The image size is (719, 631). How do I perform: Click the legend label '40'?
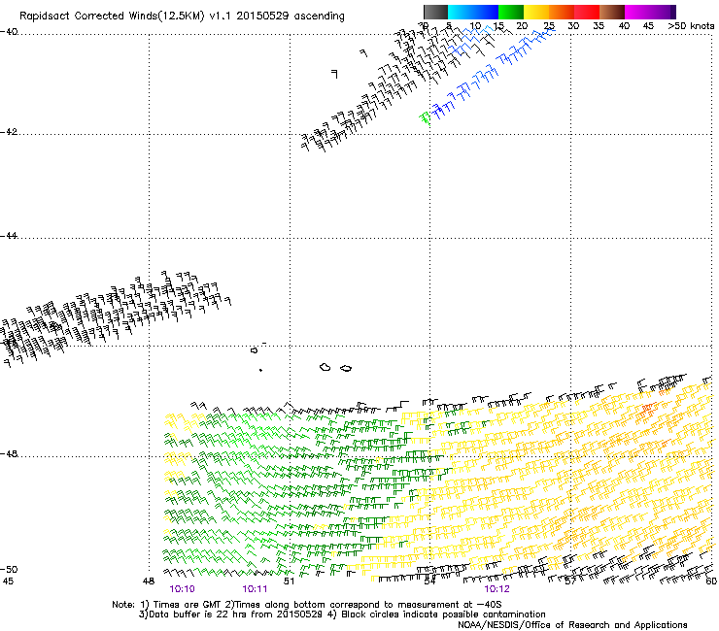[624, 26]
